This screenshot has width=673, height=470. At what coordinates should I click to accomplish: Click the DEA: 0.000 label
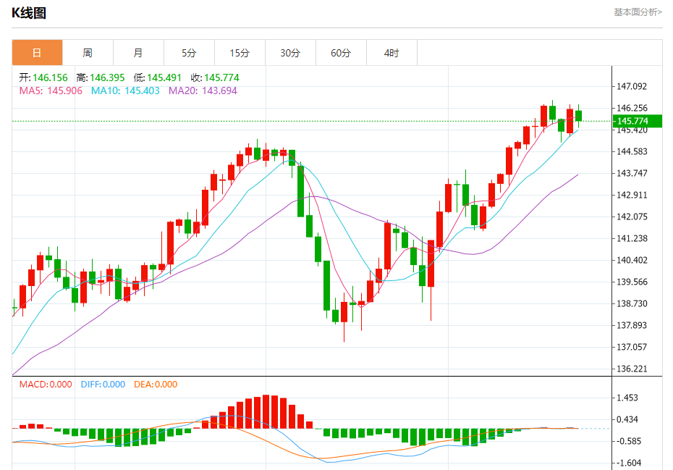155,385
